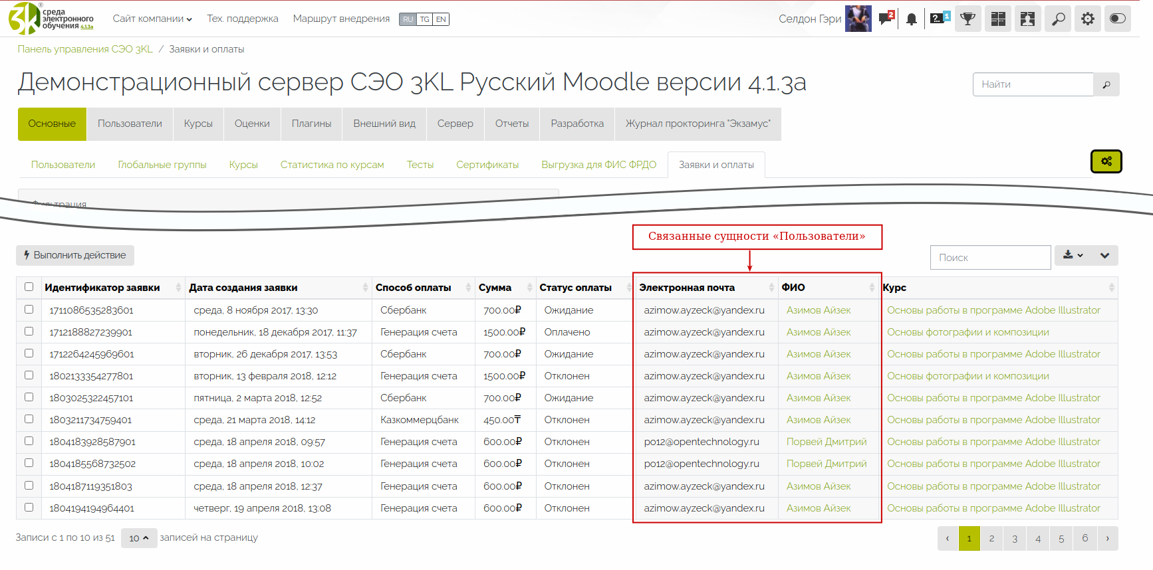Switch to the Сертификаты tab
The image size is (1153, 570).
click(x=487, y=165)
